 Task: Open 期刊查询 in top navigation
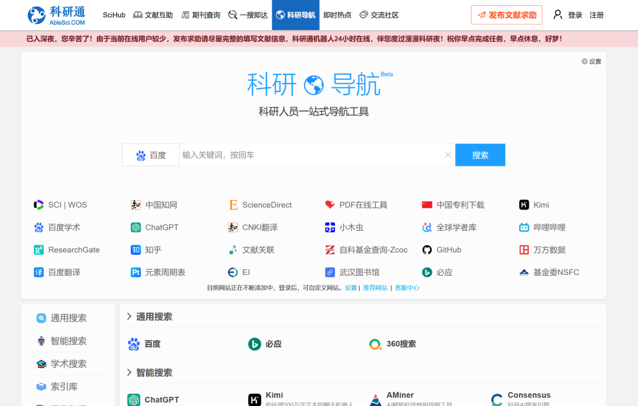pyautogui.click(x=201, y=15)
